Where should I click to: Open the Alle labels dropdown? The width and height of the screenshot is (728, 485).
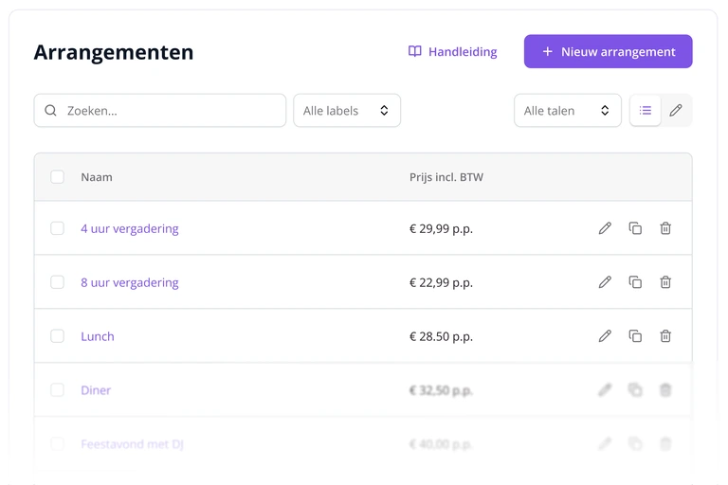click(x=347, y=111)
